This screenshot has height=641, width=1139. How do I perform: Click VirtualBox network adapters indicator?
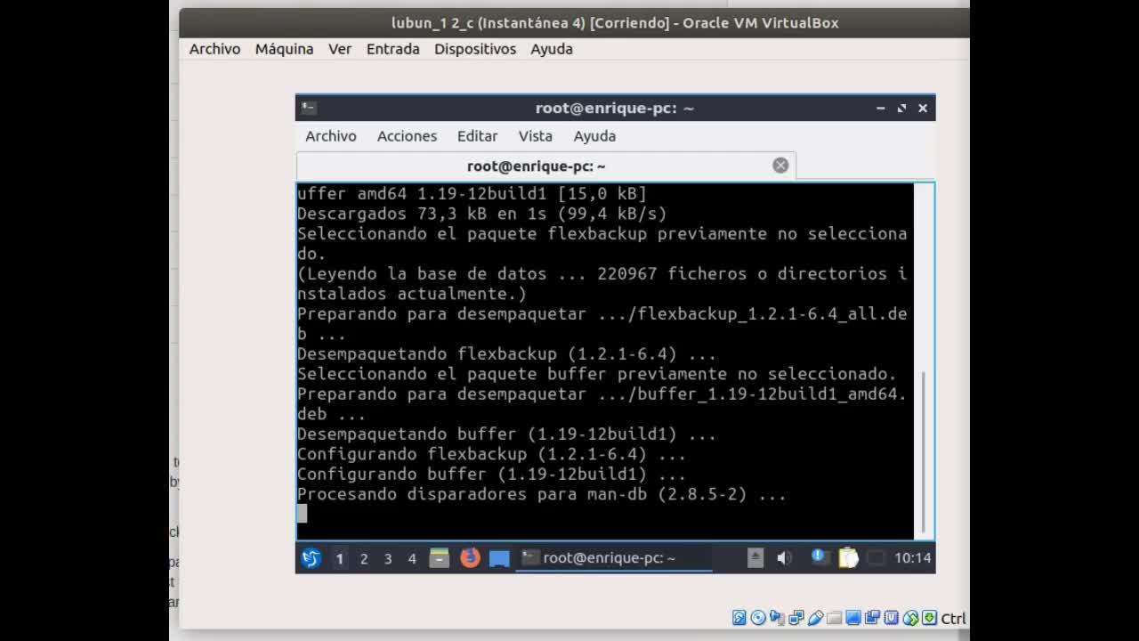click(796, 618)
